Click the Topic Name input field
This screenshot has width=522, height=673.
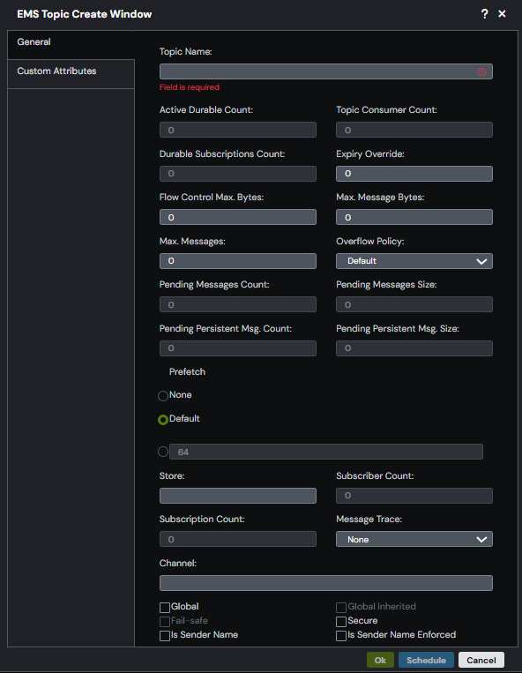tap(326, 71)
